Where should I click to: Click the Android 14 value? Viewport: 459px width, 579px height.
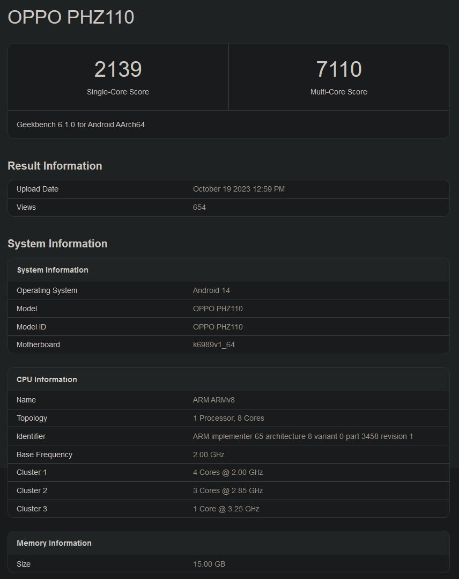211,291
